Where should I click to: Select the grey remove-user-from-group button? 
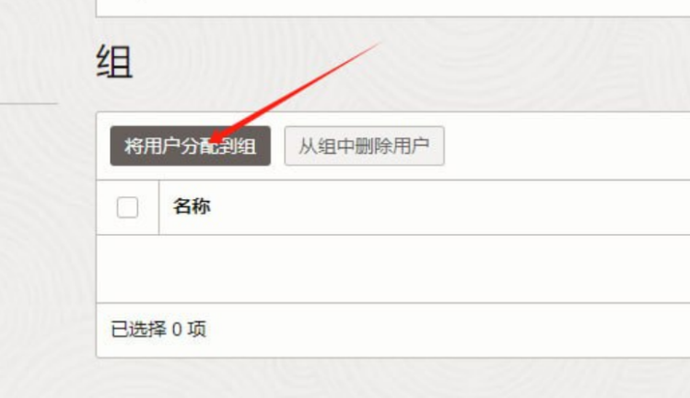365,146
